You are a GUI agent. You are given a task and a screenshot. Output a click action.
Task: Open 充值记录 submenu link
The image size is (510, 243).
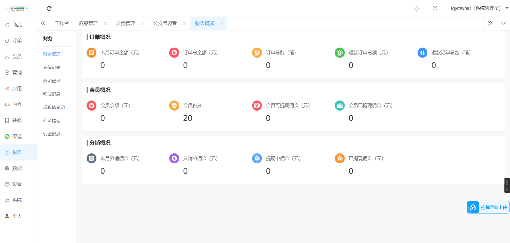click(52, 68)
